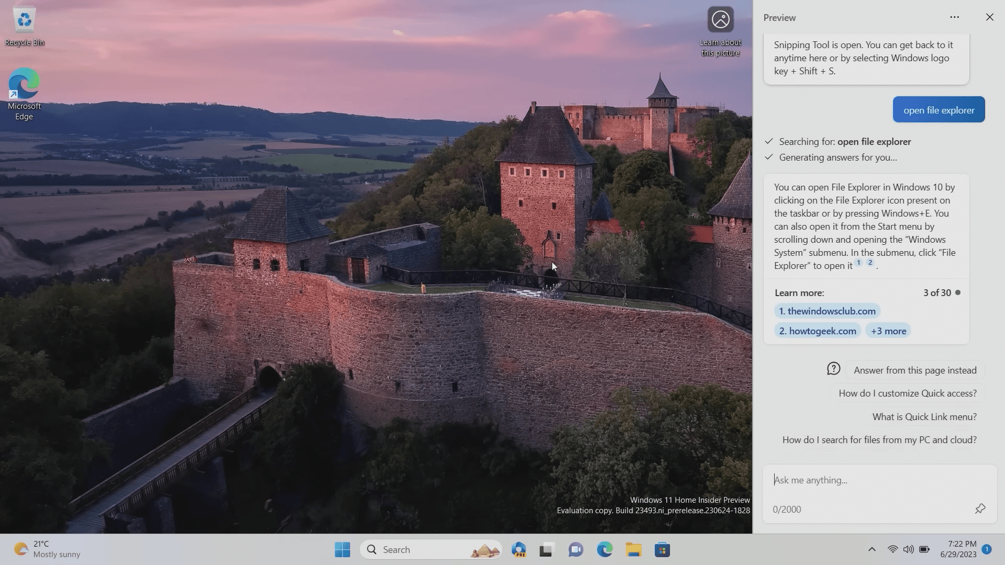The height and width of the screenshot is (565, 1005).
Task: Open the Chat taskbar icon
Action: [x=576, y=549]
